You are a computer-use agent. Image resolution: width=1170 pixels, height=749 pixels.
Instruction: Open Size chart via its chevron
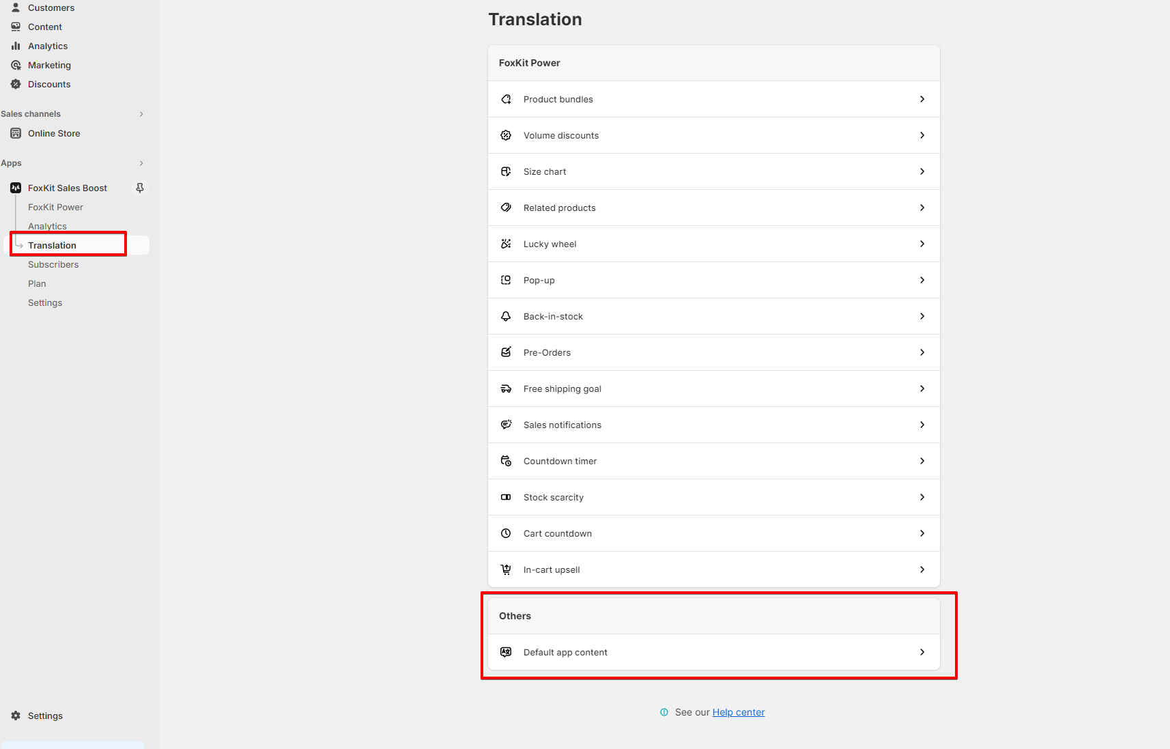[922, 171]
